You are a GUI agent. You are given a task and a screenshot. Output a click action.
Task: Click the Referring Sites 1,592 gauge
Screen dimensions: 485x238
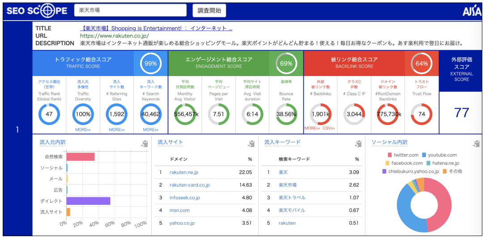117,114
